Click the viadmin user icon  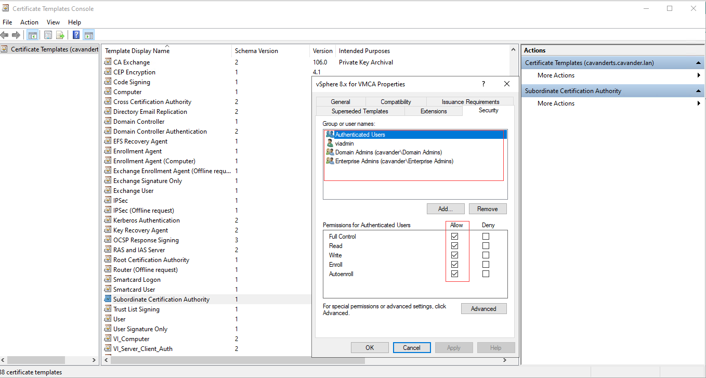tap(330, 143)
